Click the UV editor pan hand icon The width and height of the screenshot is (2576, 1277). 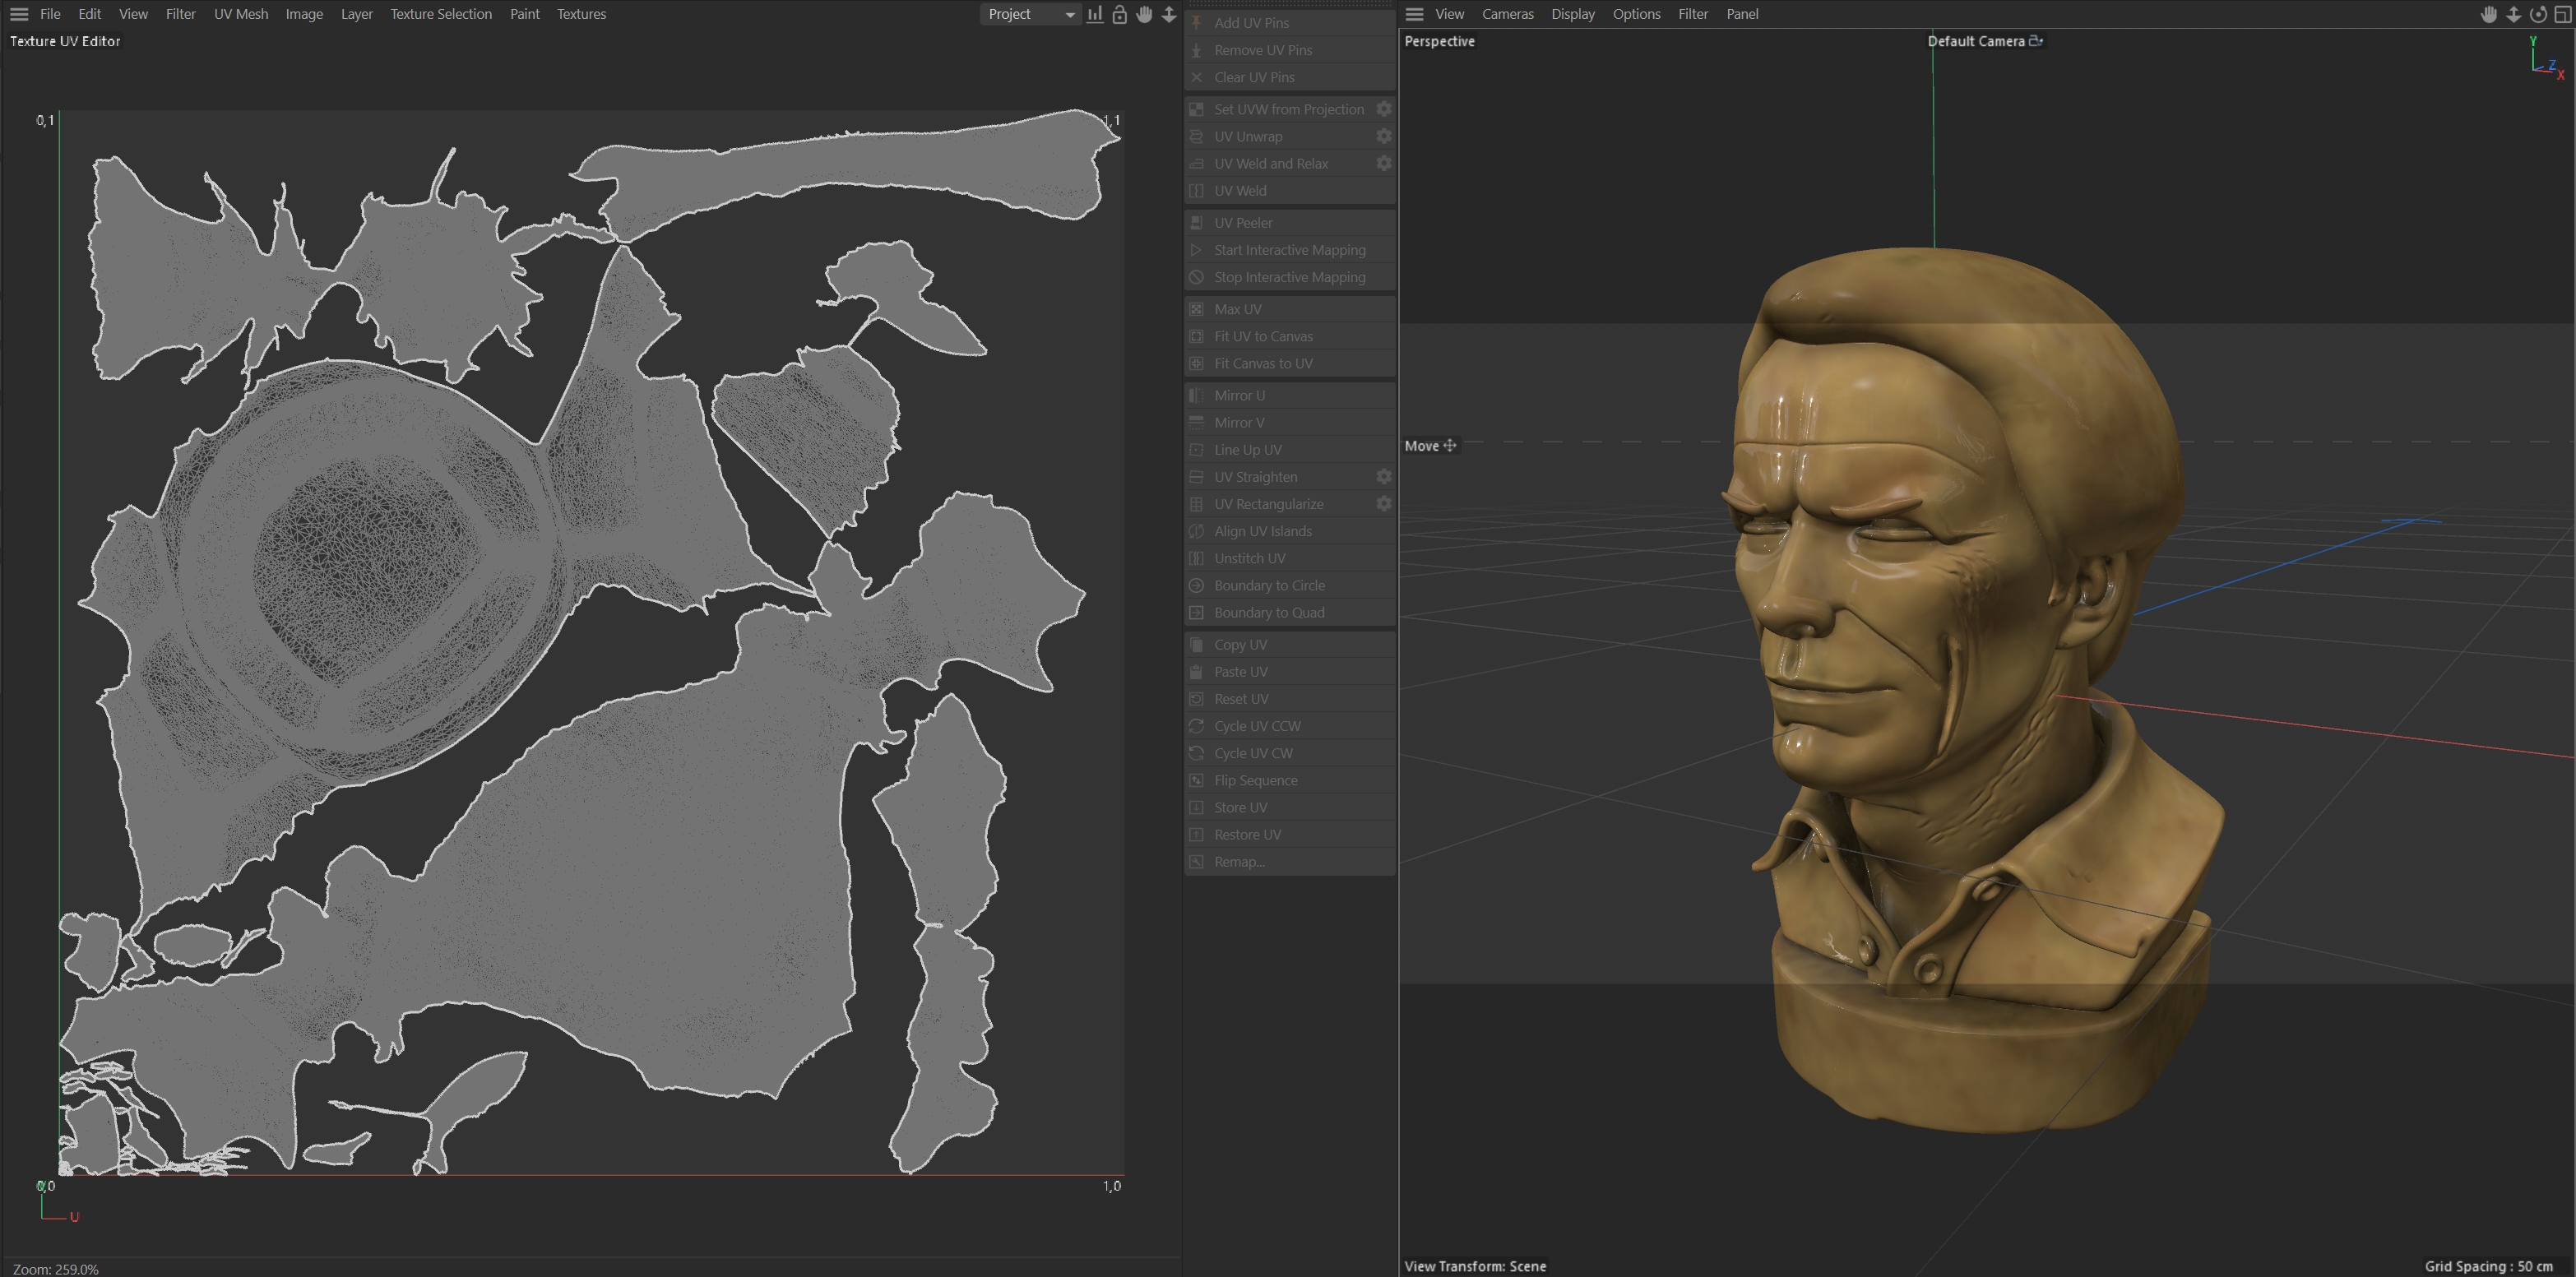point(1144,14)
